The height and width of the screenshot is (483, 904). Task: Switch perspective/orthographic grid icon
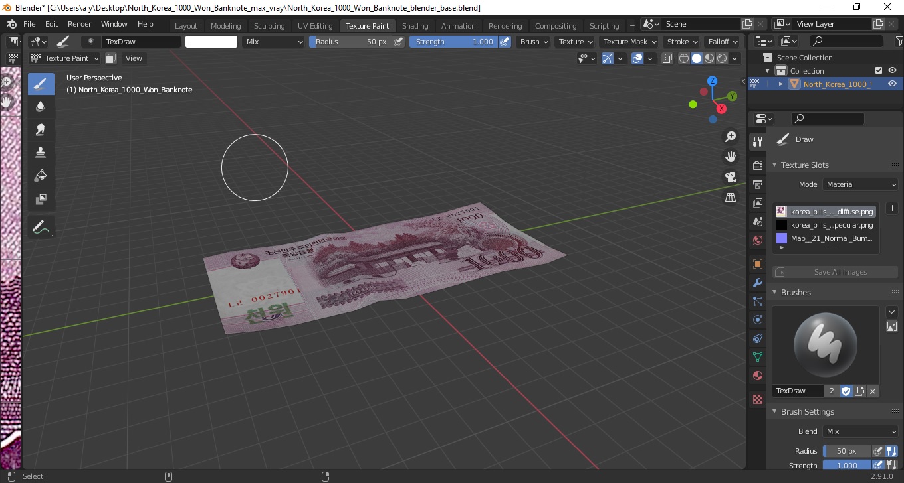tap(731, 198)
